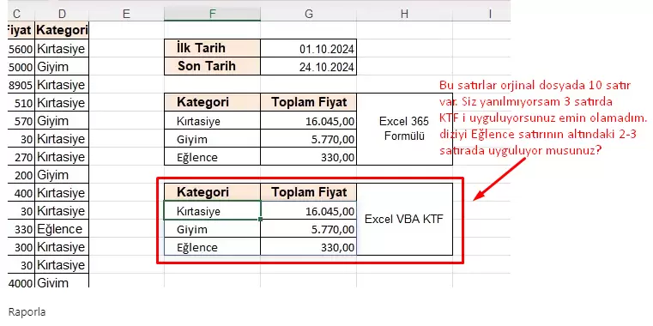Click the price cell 200

pos(21,175)
